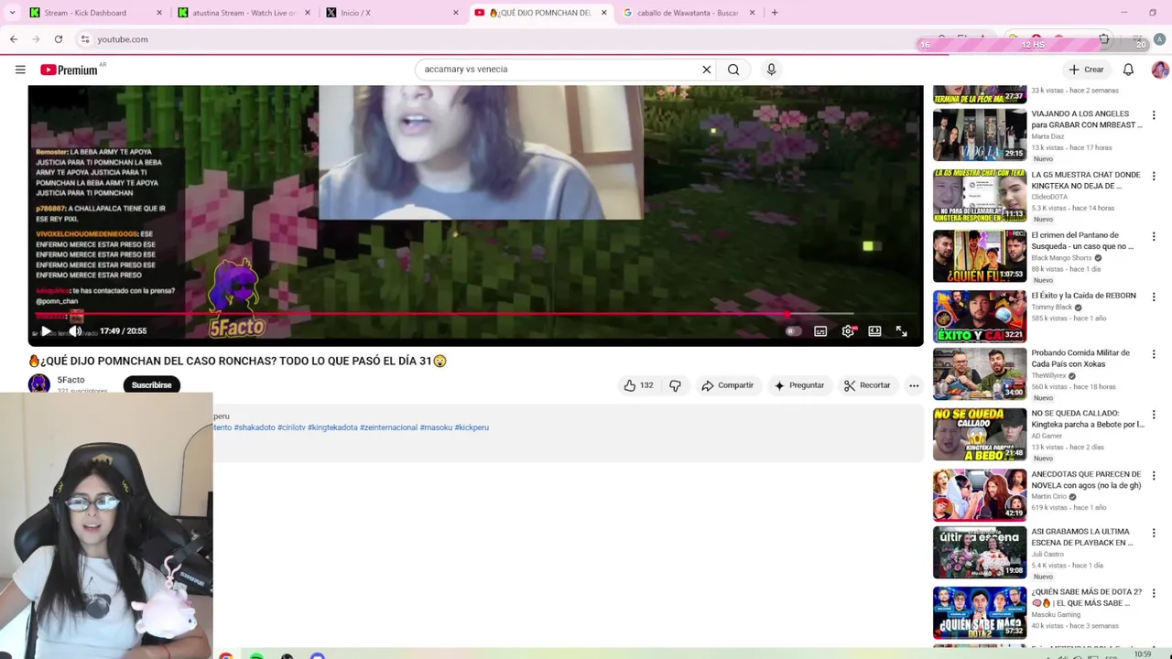Switch to theater mode in player
The height and width of the screenshot is (659, 1172).
pos(874,331)
